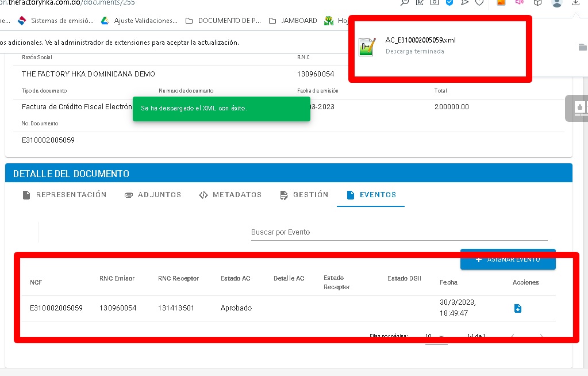Click the heart favorites icon in toolbar
The image size is (588, 376).
[479, 3]
